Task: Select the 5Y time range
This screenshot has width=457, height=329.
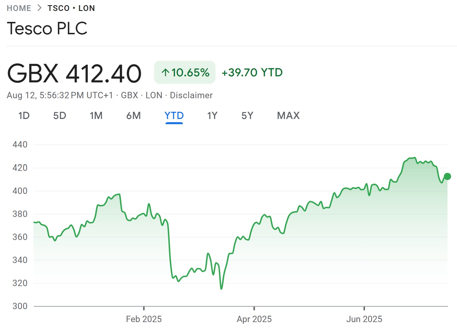Action: tap(247, 116)
